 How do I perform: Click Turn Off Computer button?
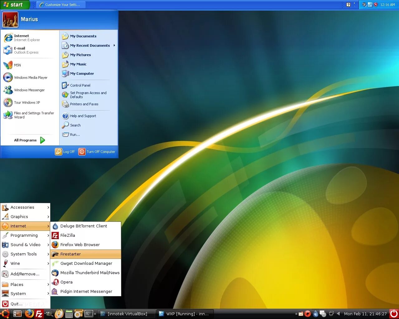[97, 152]
